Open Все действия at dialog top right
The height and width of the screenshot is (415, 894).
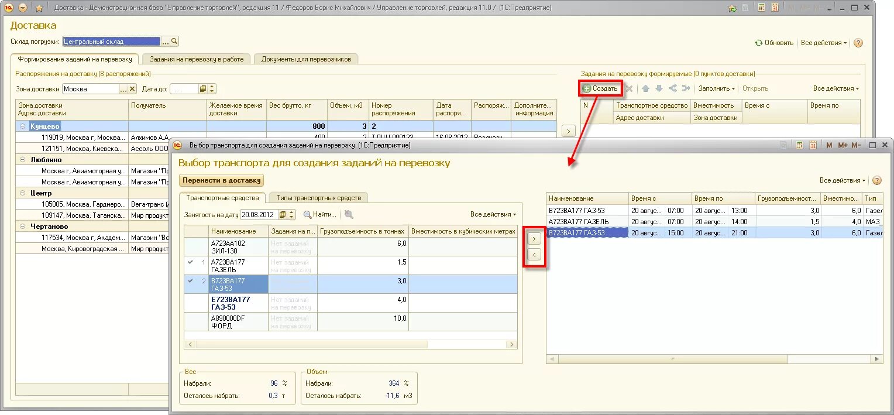tap(843, 180)
